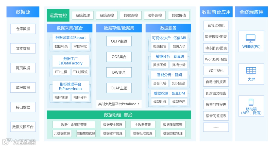Click the 指标管理平台 EsPowerIndex title
The width and height of the screenshot is (274, 147).
(71, 86)
